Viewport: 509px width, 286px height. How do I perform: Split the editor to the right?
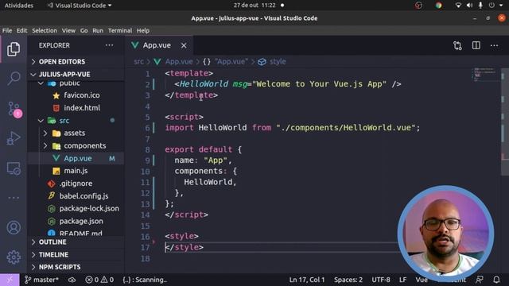[x=476, y=45]
